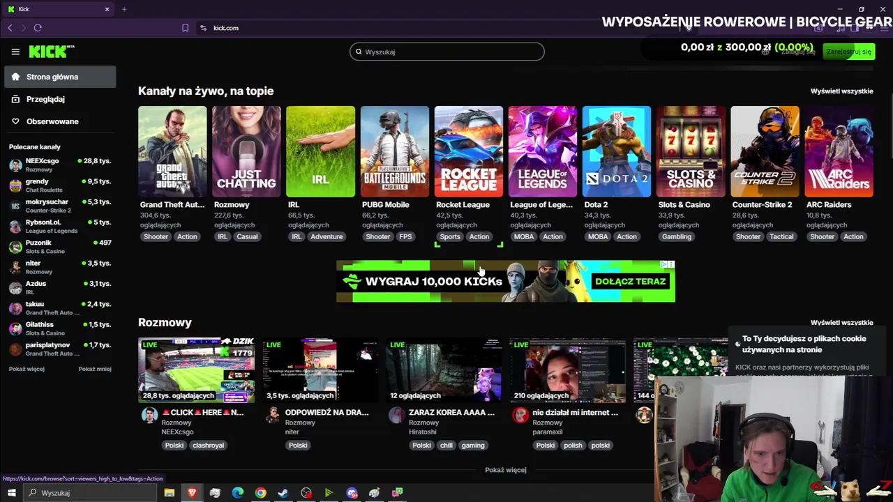Open ARC Raiders category thumbnail

coord(839,151)
